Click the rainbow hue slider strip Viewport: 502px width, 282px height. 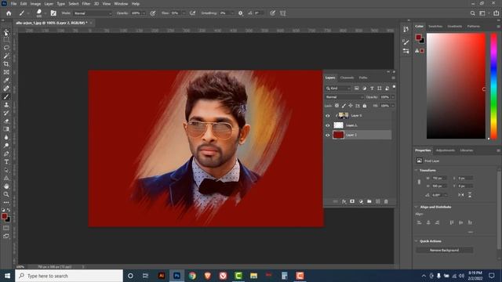[493, 86]
